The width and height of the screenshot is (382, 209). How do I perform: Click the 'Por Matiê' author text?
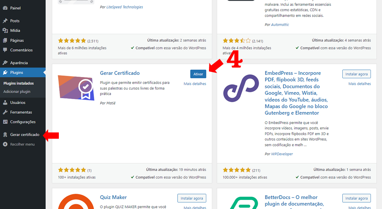coord(108,103)
